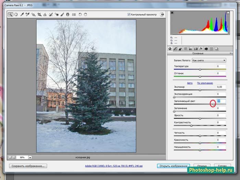The height and width of the screenshot is (180, 240).
Task: Open workflow options Adobe RGB link
Action: coord(114,166)
